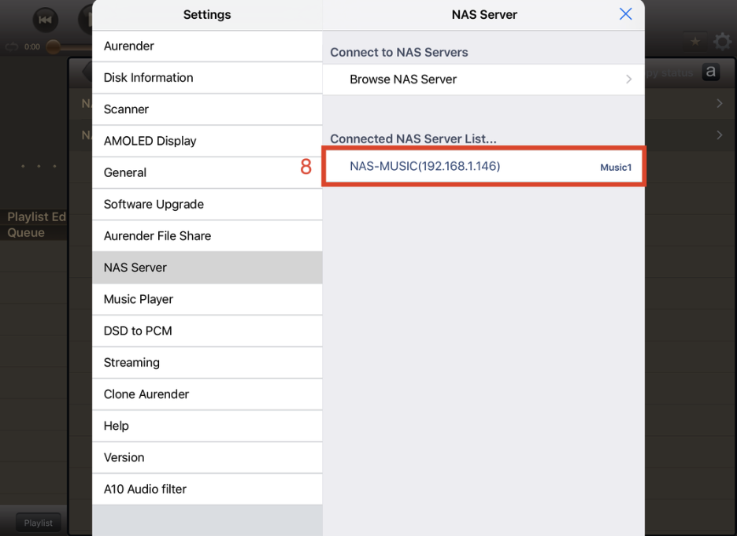Select Scanner in settings list

[207, 109]
